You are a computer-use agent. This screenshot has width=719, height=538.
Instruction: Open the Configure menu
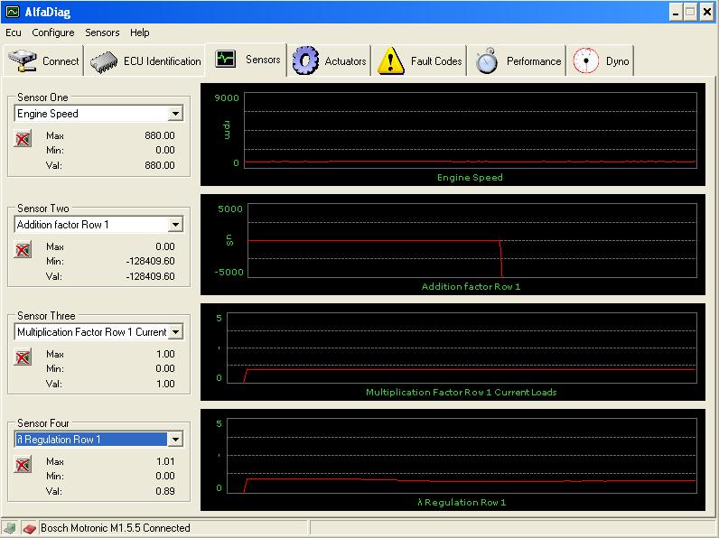click(x=53, y=32)
